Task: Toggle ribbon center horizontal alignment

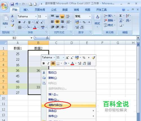Action: click(x=57, y=22)
